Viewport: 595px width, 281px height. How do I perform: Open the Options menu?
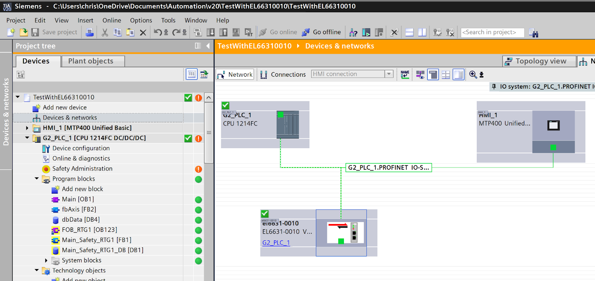coord(141,20)
